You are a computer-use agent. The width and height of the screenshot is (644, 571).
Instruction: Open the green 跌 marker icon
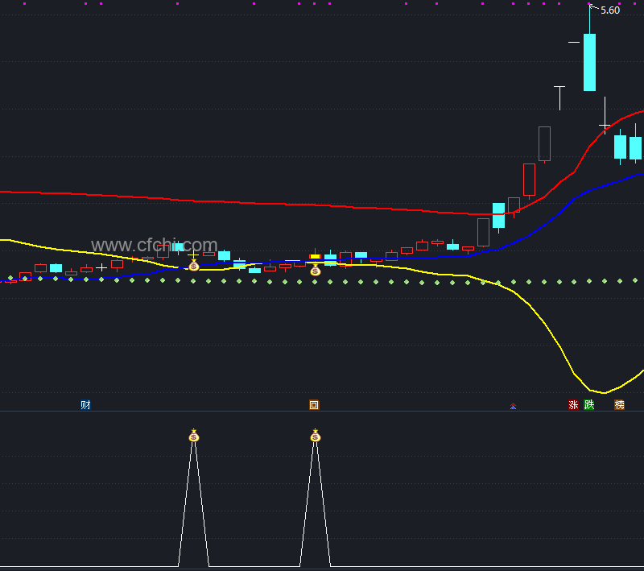589,405
